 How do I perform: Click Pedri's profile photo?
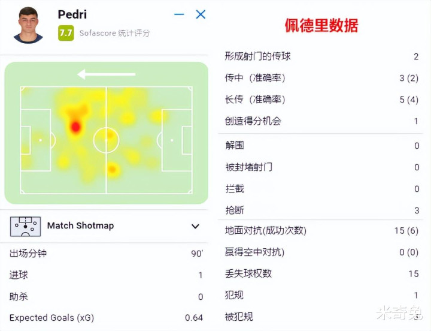(28, 25)
